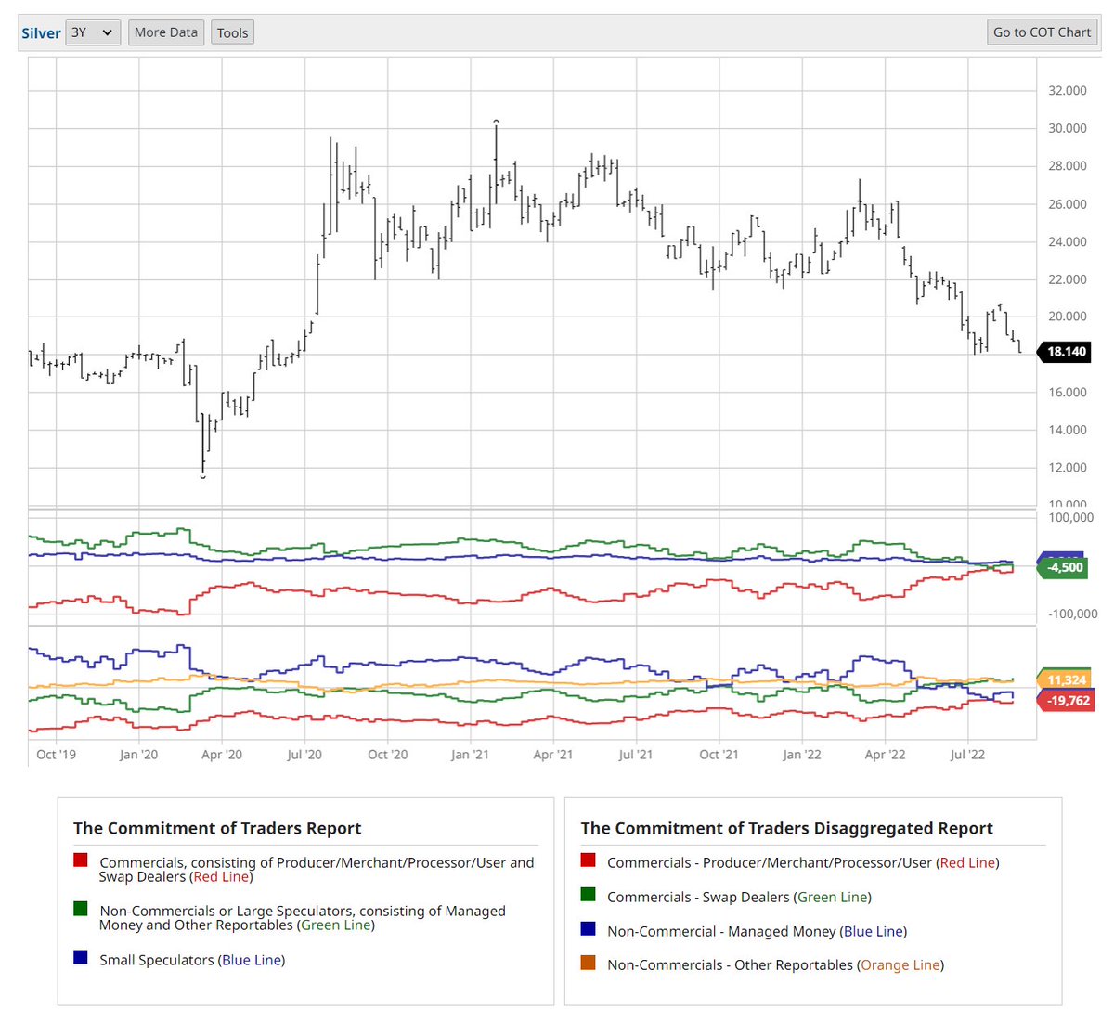Click the More Data button
1114x1009 pixels.
166,32
